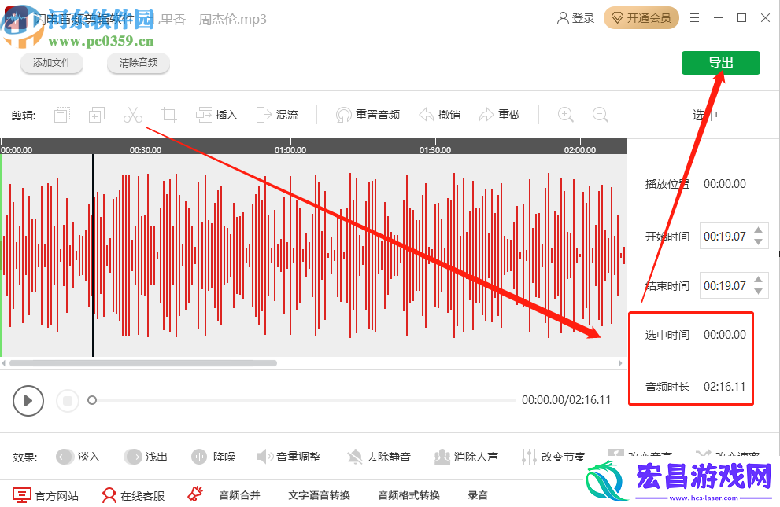Click the black playhead cursor line in the waveform

[93, 255]
